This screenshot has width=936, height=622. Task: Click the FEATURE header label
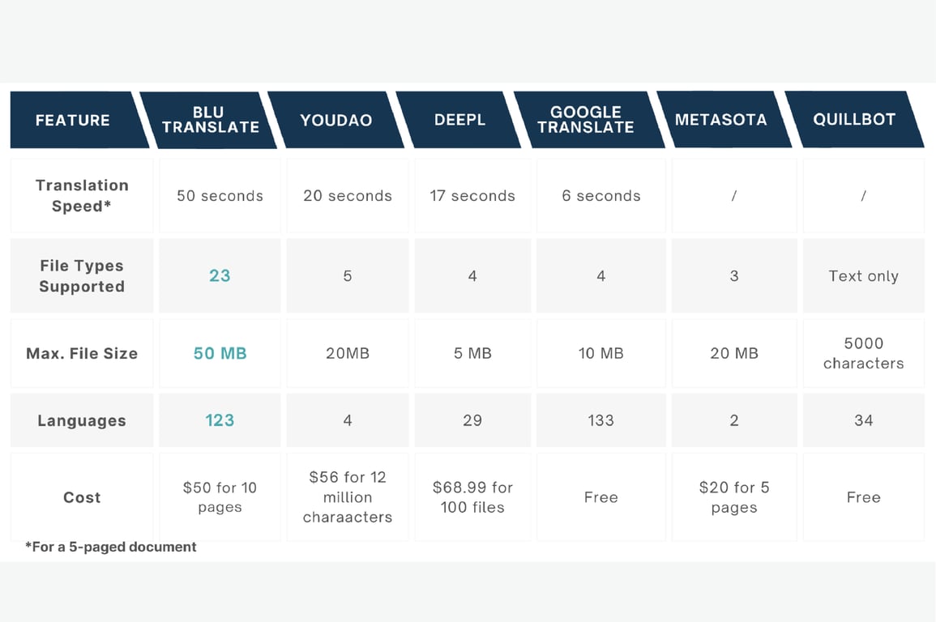(73, 121)
